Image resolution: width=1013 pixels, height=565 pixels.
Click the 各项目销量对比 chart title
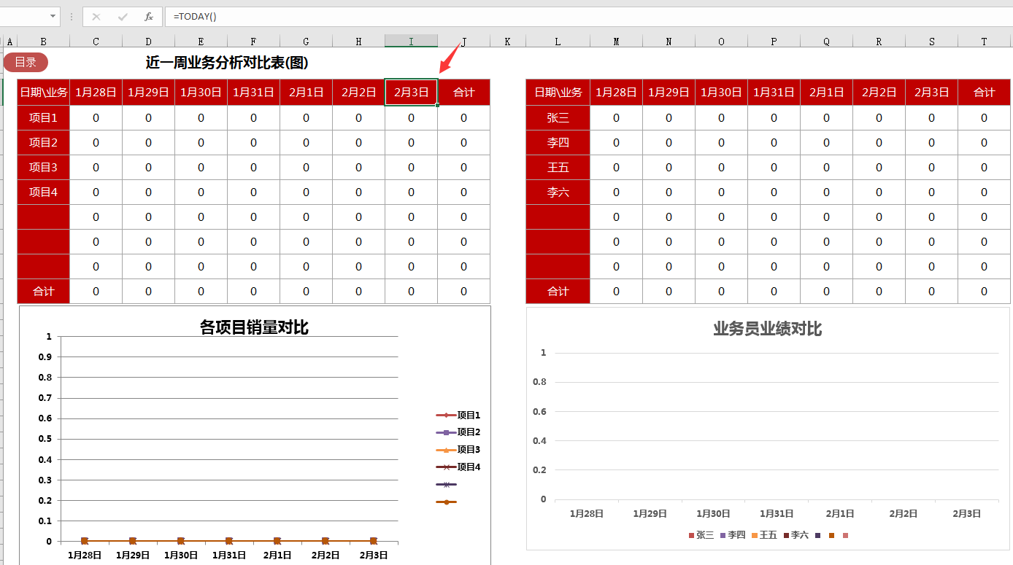pos(254,327)
